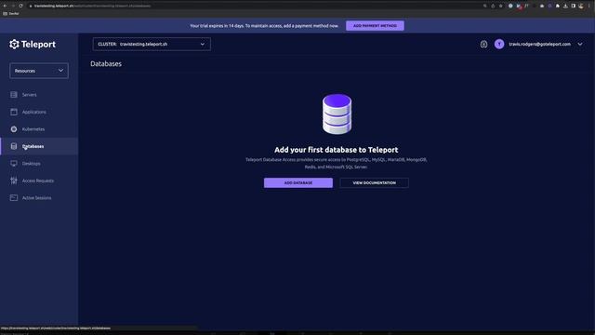Go to Desktops in the sidebar
The image size is (595, 335).
[x=39, y=164]
